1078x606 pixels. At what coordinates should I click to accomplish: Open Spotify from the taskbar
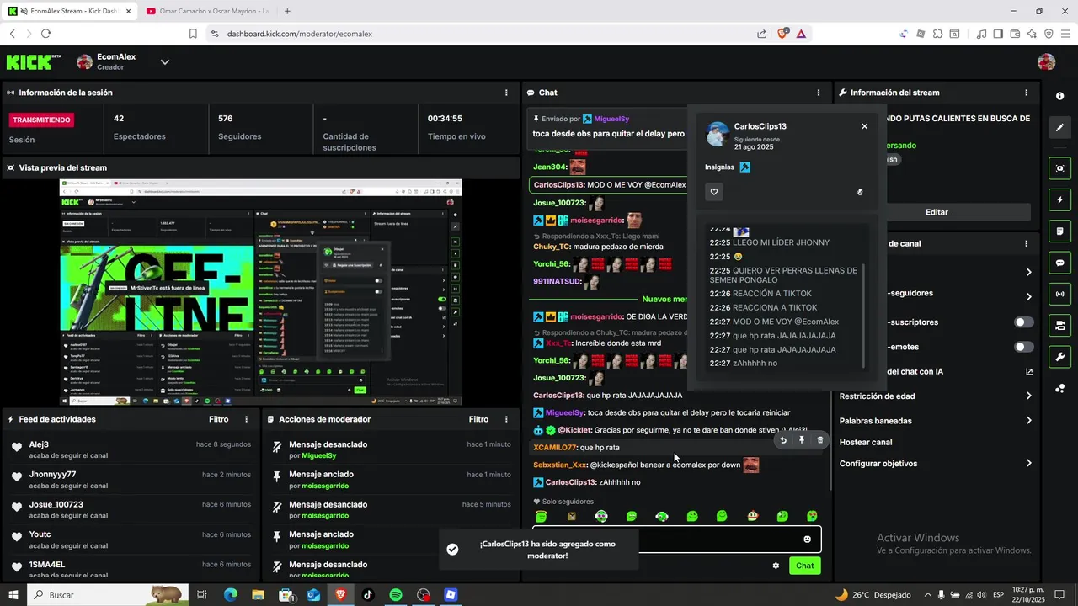click(396, 595)
